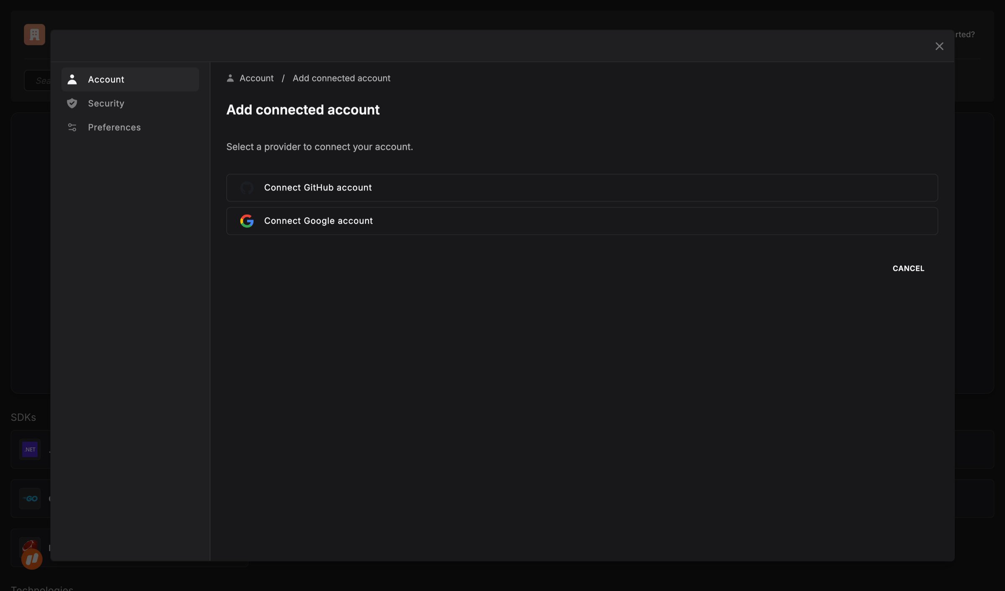1005x591 pixels.
Task: Click the orange circular badge at bottom left
Action: point(32,559)
